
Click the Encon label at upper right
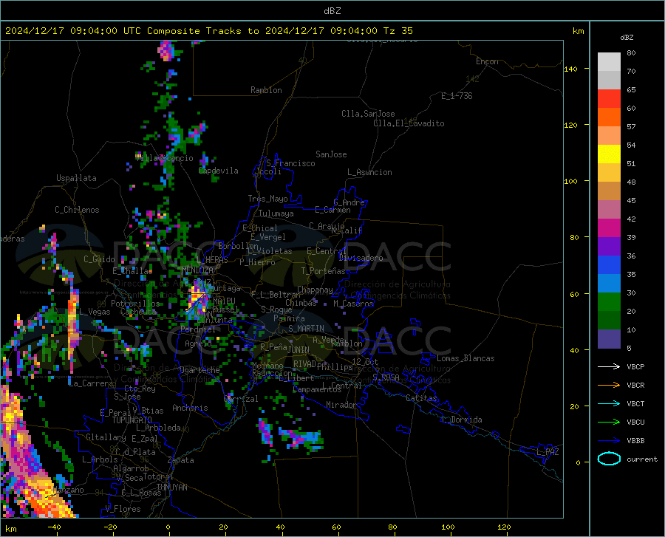[488, 61]
